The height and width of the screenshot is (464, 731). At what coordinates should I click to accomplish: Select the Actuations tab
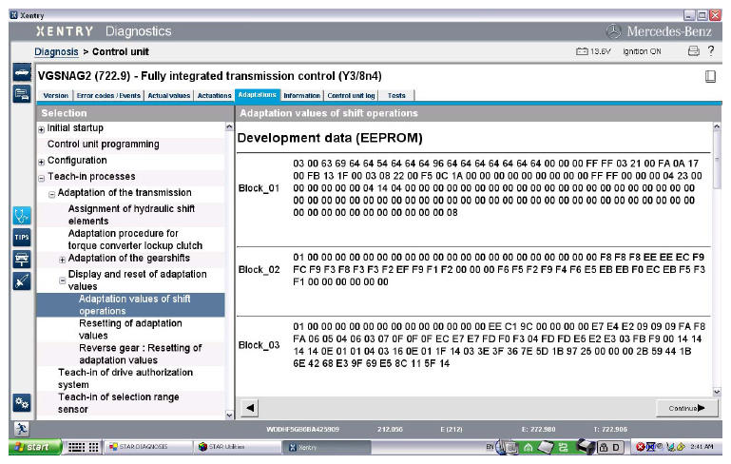(x=214, y=96)
